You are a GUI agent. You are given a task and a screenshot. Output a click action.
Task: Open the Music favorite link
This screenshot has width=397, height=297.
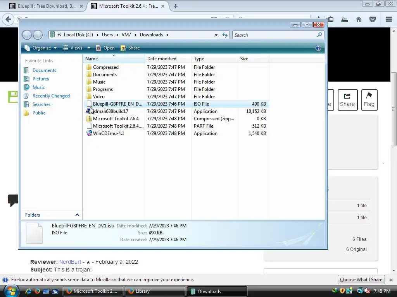click(38, 87)
